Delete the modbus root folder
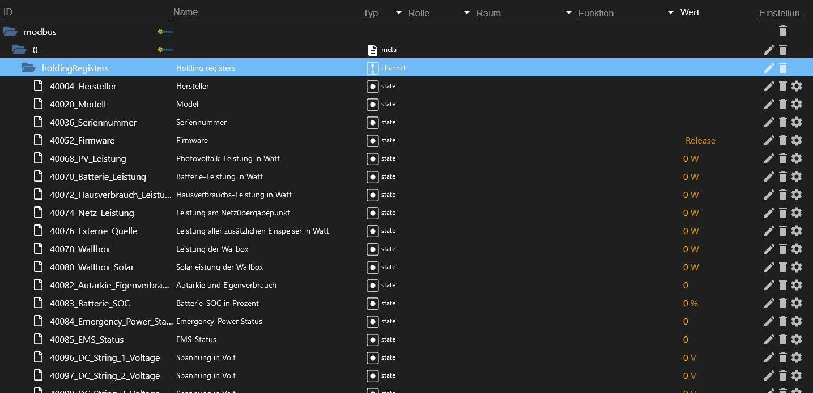The width and height of the screenshot is (813, 393). [x=782, y=31]
